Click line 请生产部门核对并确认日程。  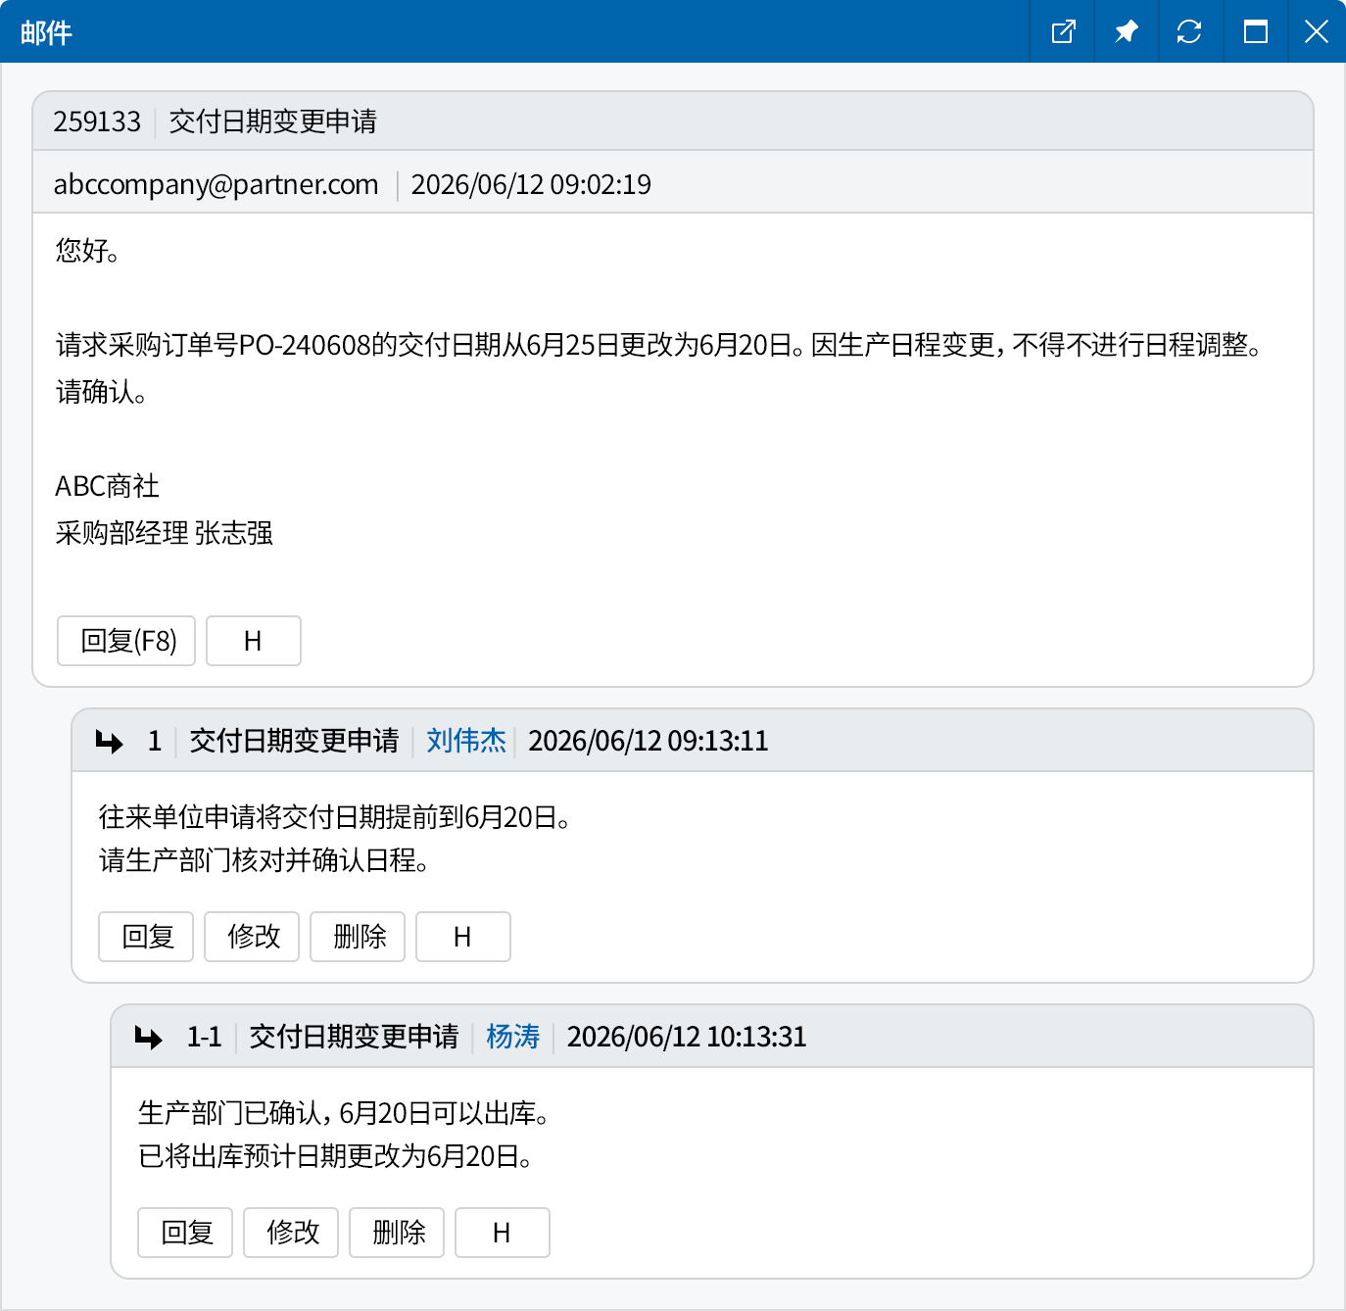pos(264,860)
